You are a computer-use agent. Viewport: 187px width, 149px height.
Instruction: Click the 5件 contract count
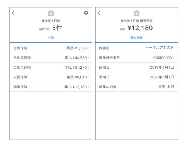[x=57, y=28]
